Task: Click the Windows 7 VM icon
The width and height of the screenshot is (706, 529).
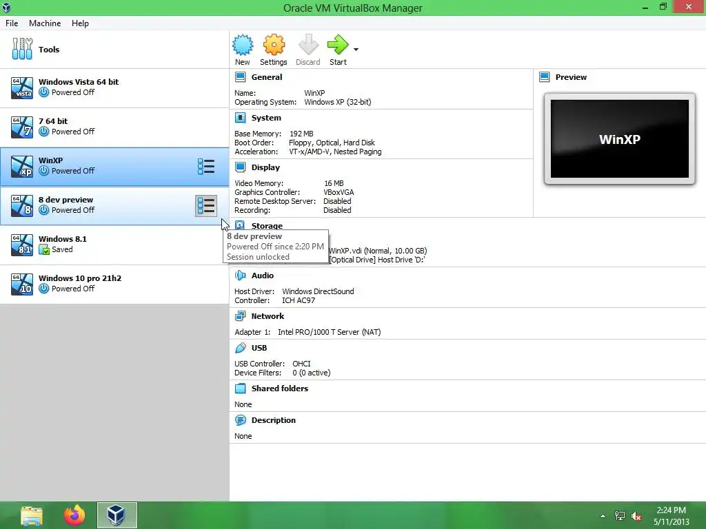Action: tap(22, 127)
